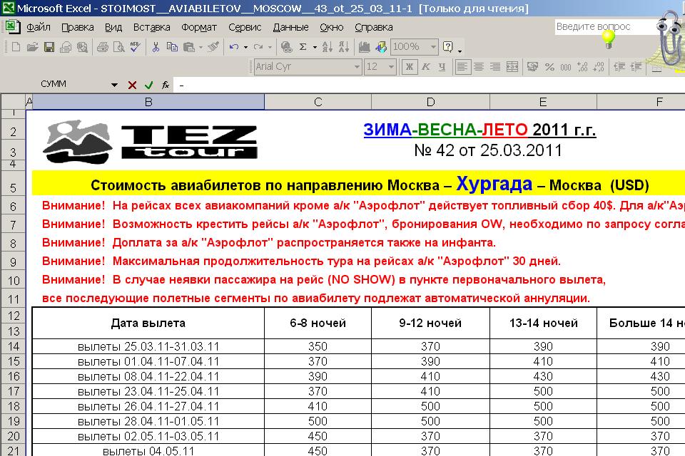This screenshot has width=685, height=456.
Task: Decrease decimal places
Action: (599, 67)
